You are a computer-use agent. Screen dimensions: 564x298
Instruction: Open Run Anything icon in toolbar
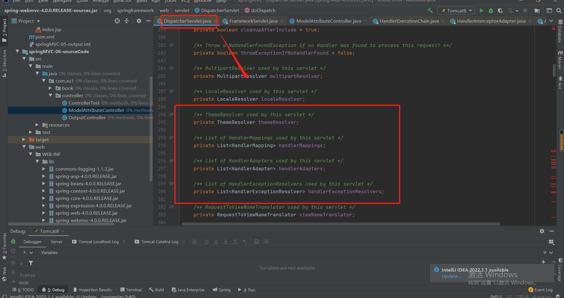(x=549, y=11)
